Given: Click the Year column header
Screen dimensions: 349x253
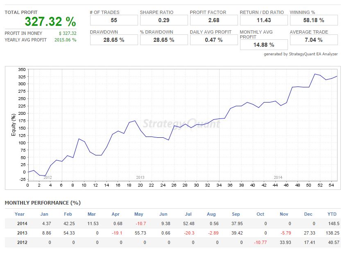Looking at the screenshot, I should coord(20,214).
